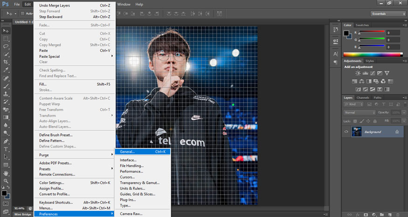Image resolution: width=408 pixels, height=217 pixels.
Task: Switch to the Swatches tab
Action: [362, 25]
